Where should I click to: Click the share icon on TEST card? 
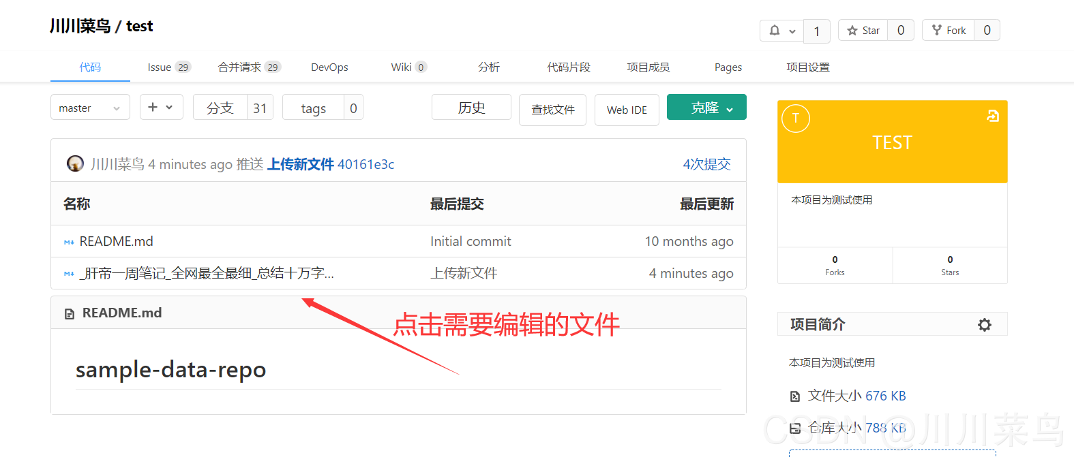pyautogui.click(x=993, y=116)
